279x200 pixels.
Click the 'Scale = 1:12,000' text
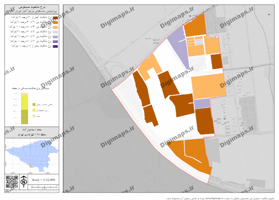pos(43,180)
